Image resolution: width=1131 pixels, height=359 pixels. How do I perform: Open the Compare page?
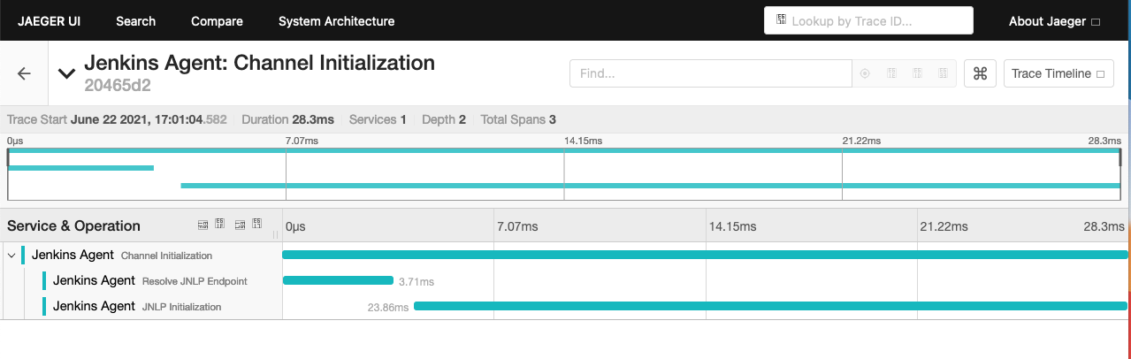point(217,21)
